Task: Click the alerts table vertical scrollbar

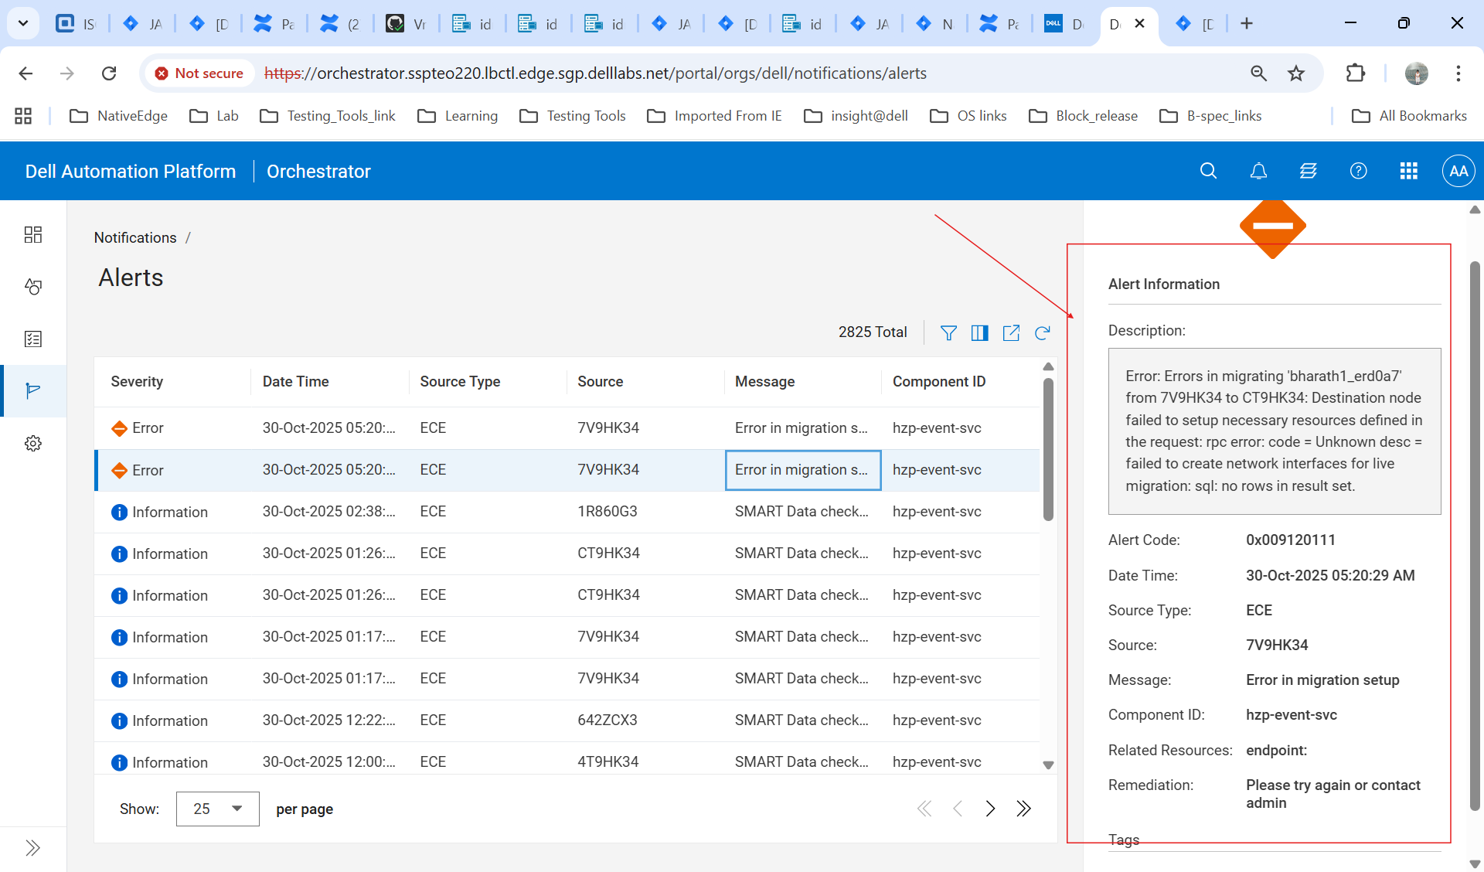Action: pyautogui.click(x=1048, y=448)
